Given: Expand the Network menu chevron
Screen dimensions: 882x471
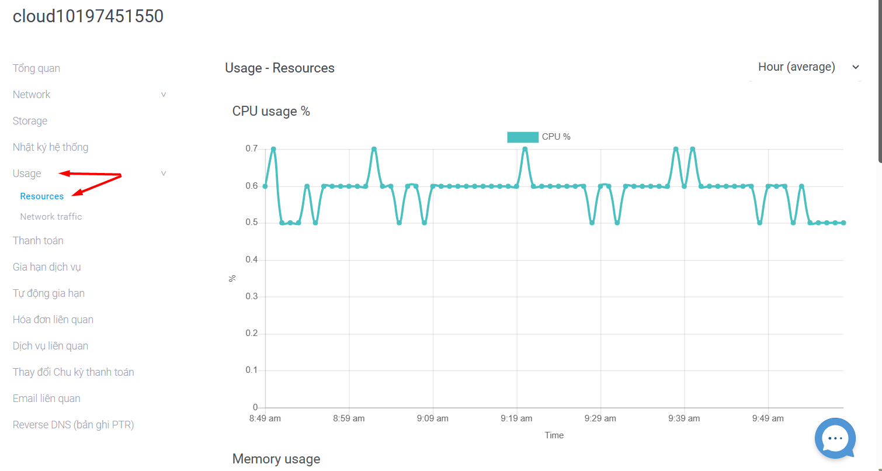Looking at the screenshot, I should [164, 95].
